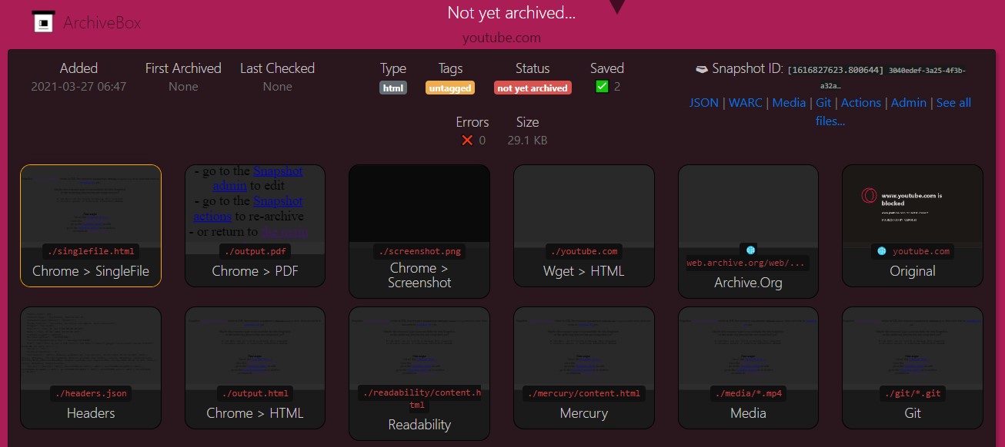This screenshot has width=1005, height=447.
Task: Collapse header using the dark triangle arrow
Action: click(x=617, y=6)
